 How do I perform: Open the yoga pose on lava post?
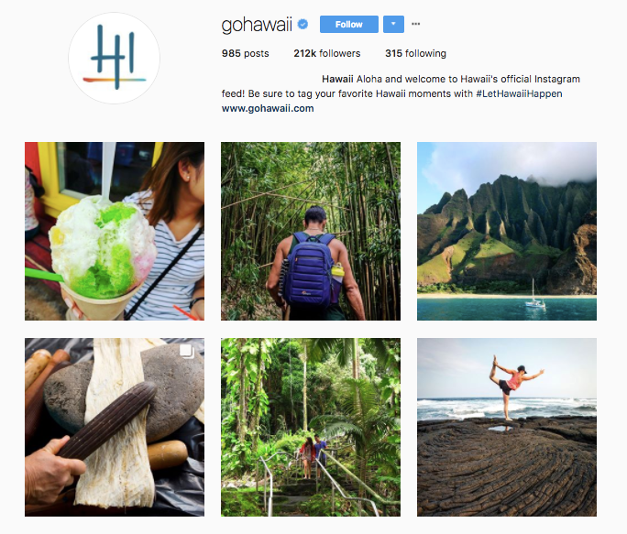pyautogui.click(x=507, y=427)
